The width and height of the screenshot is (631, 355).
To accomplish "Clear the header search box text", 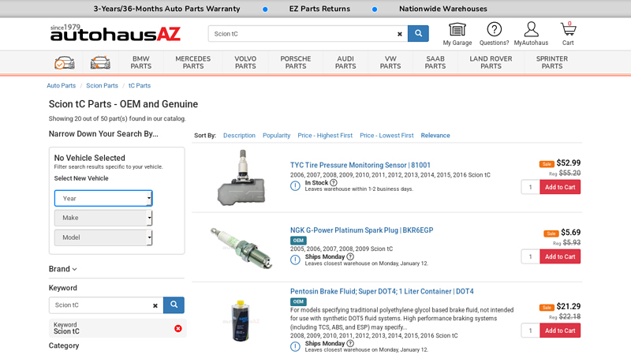I will tap(400, 34).
